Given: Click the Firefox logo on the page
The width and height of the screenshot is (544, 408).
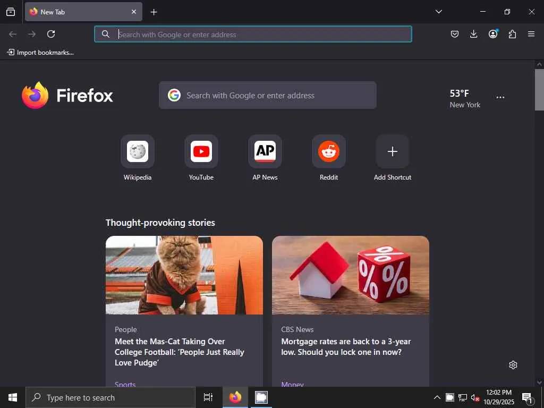Looking at the screenshot, I should [67, 96].
